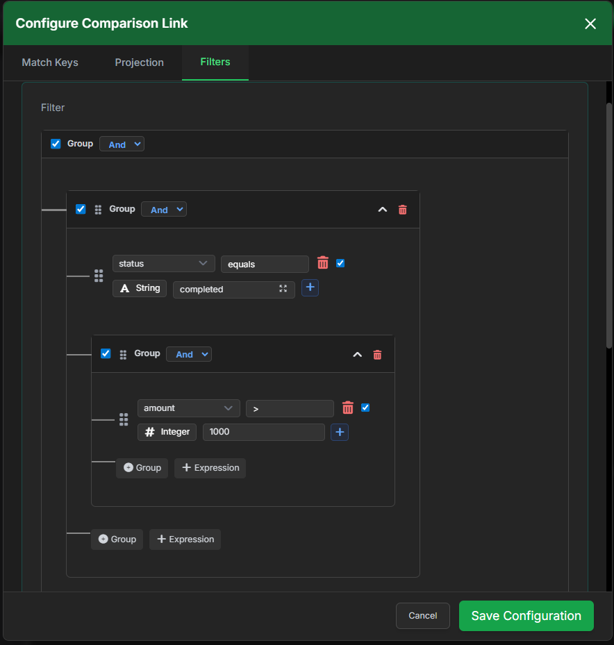Disable the status expression checkbox
Image resolution: width=614 pixels, height=645 pixels.
(x=340, y=263)
